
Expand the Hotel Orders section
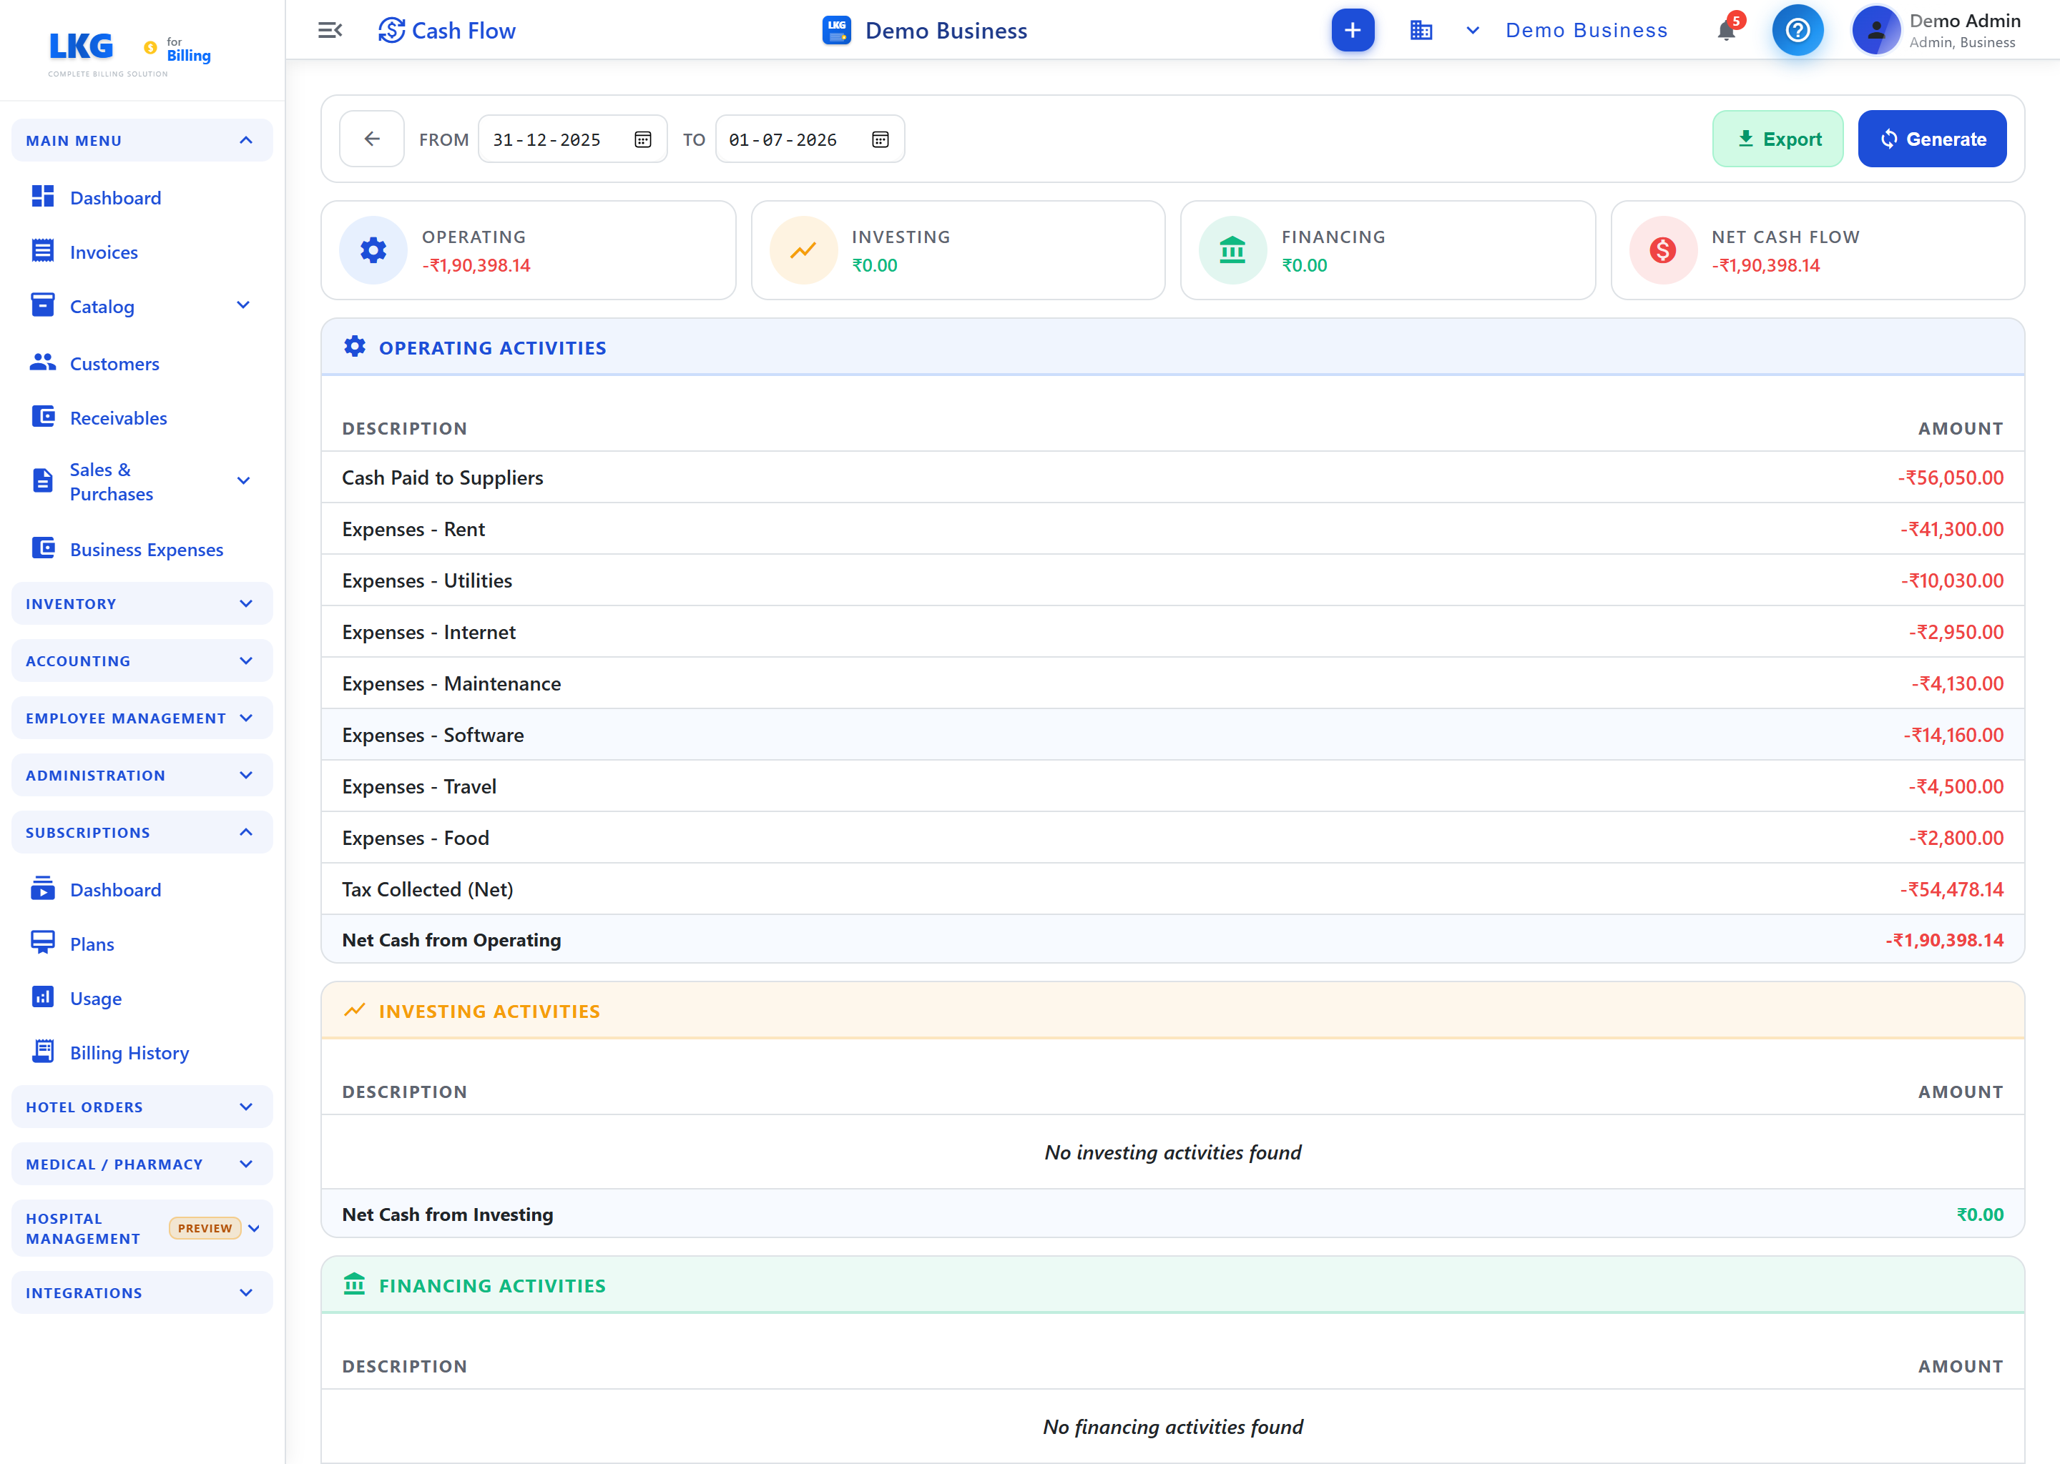(142, 1107)
